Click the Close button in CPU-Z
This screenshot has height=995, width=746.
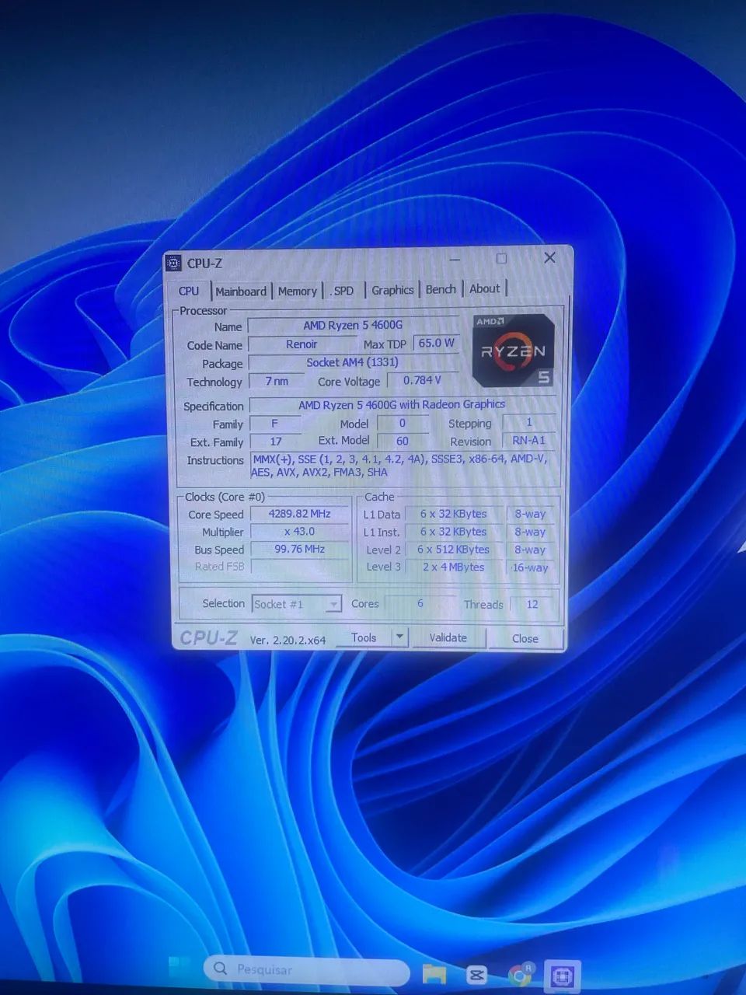click(x=525, y=638)
